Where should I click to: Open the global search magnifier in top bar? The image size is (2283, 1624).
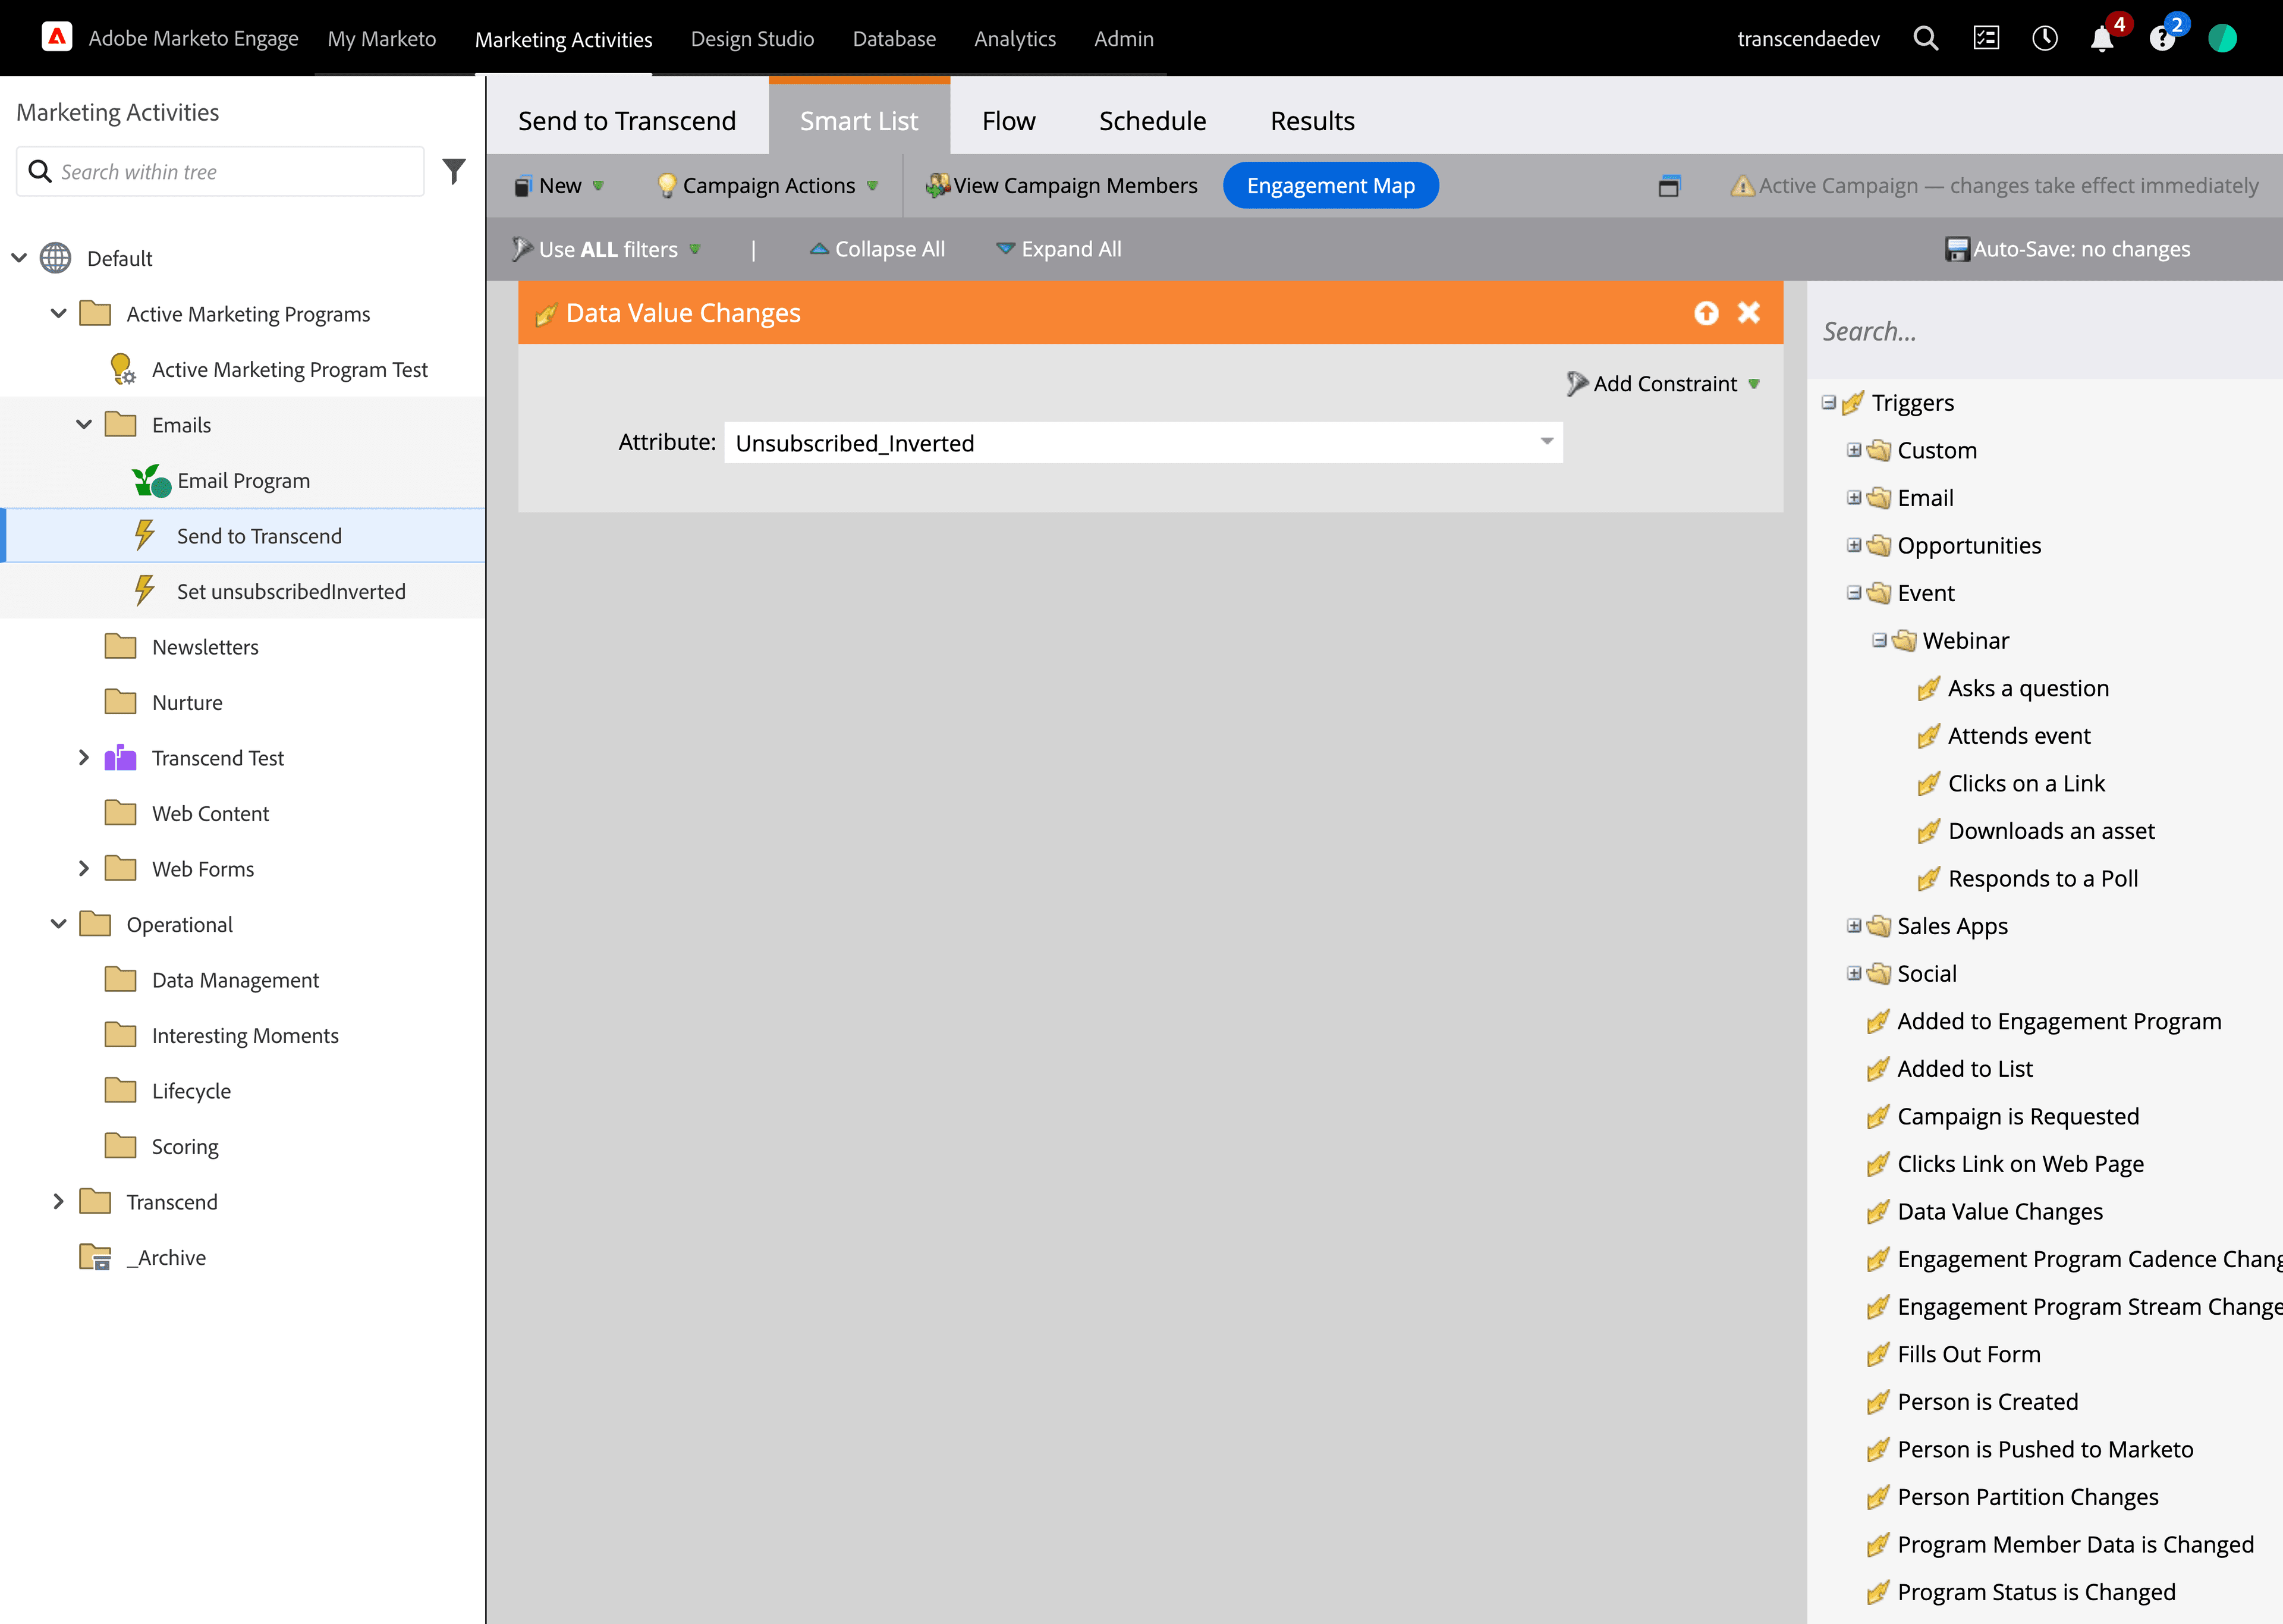(1925, 38)
